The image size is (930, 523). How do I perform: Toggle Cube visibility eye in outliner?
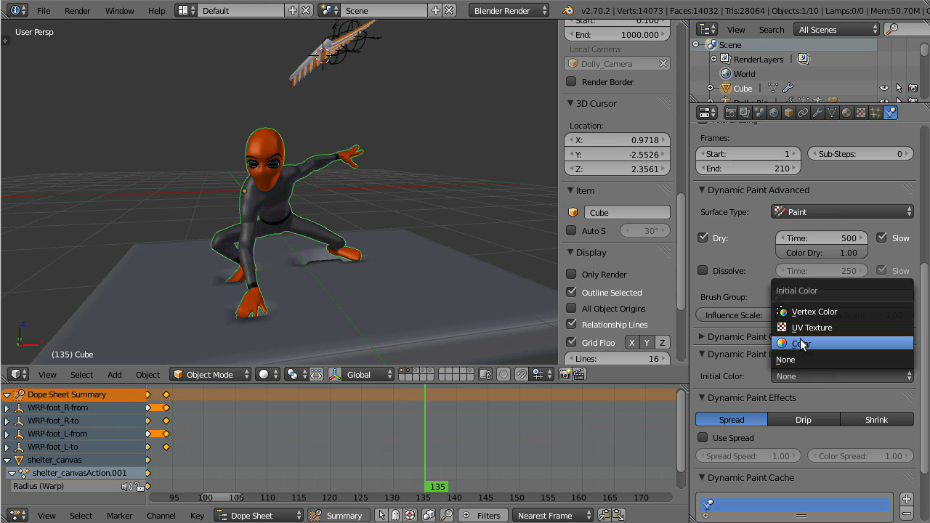[884, 88]
